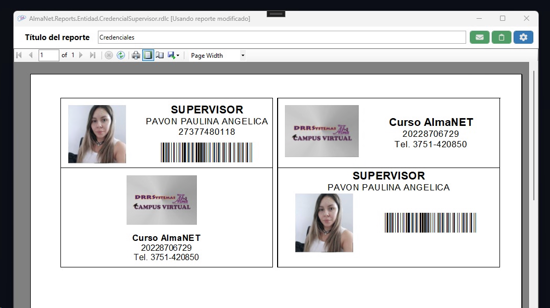Click the supervisor photo on the top-left credential
The image size is (550, 308).
point(97,134)
